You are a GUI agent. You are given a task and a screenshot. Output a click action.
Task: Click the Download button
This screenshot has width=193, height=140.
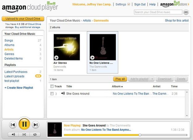point(165,79)
